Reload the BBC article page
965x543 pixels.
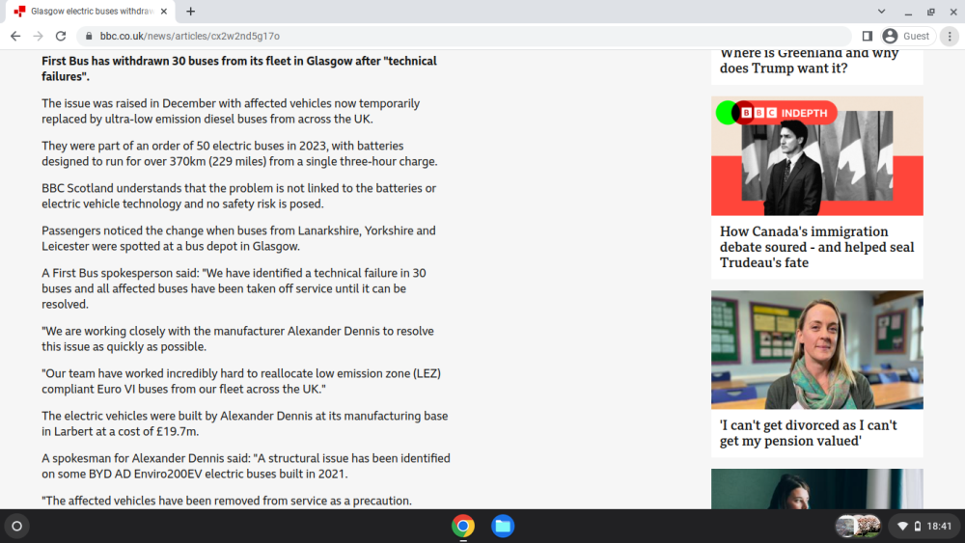pos(61,37)
